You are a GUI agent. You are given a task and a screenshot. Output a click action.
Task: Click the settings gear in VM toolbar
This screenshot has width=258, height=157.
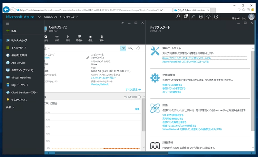[x=46, y=37]
